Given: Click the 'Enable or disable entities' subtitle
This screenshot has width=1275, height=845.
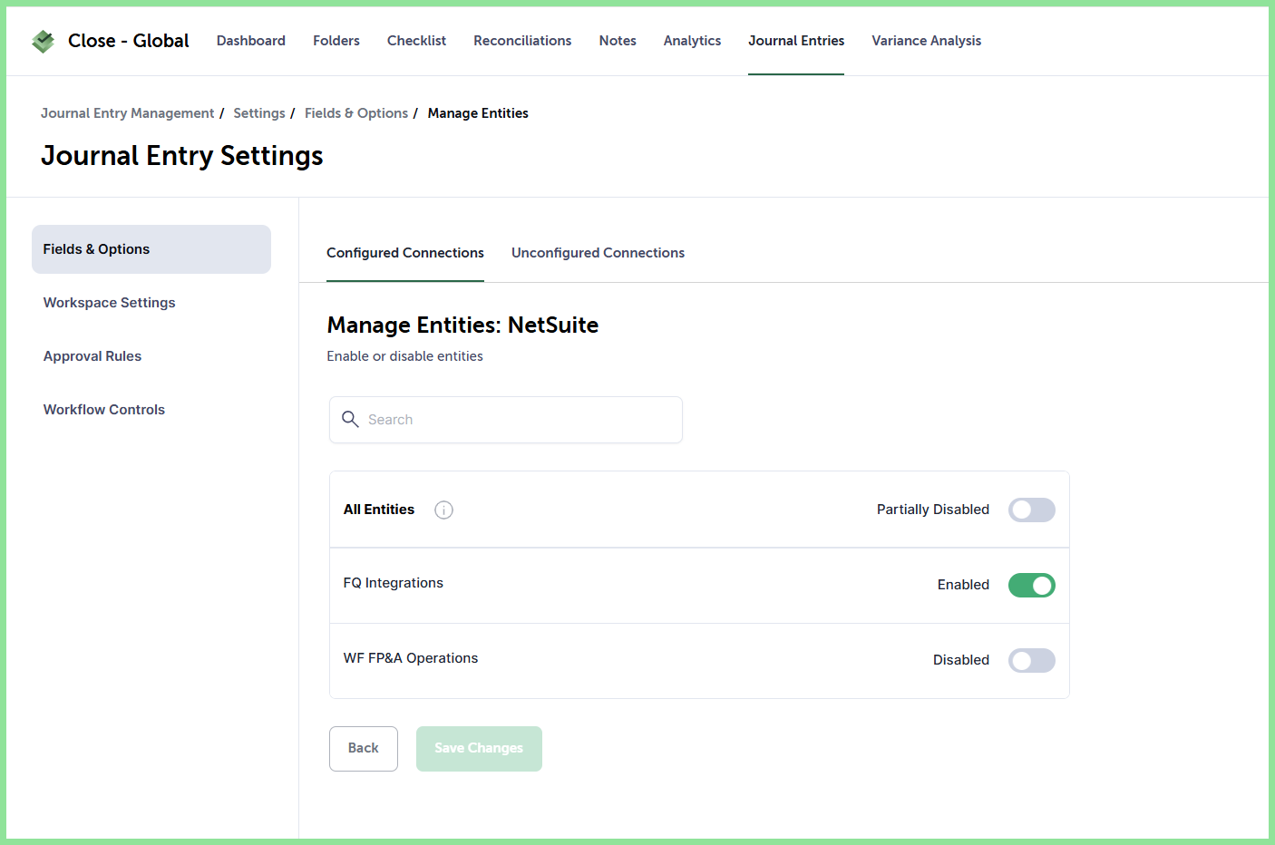Looking at the screenshot, I should [x=404, y=356].
